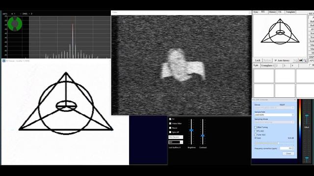Toggle the Auto history checkbox

coord(276,60)
